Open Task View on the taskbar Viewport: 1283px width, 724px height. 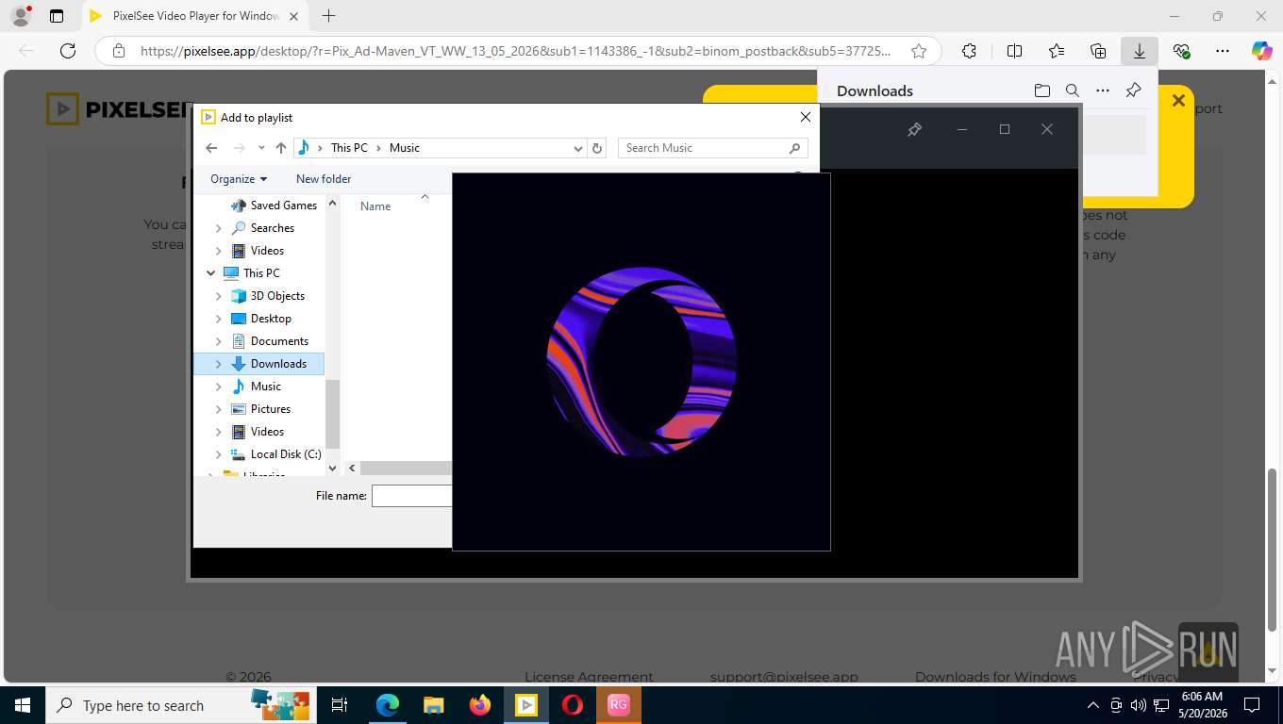pos(340,705)
